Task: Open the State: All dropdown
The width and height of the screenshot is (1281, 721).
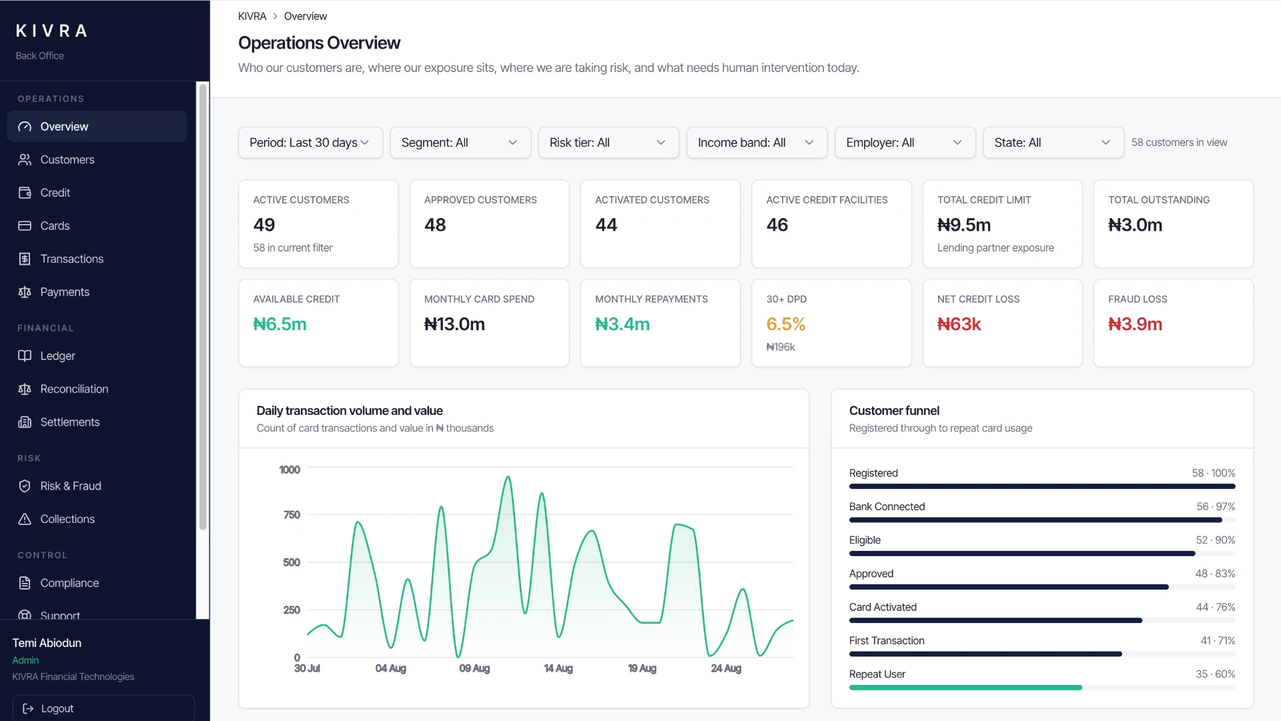Action: coord(1053,143)
